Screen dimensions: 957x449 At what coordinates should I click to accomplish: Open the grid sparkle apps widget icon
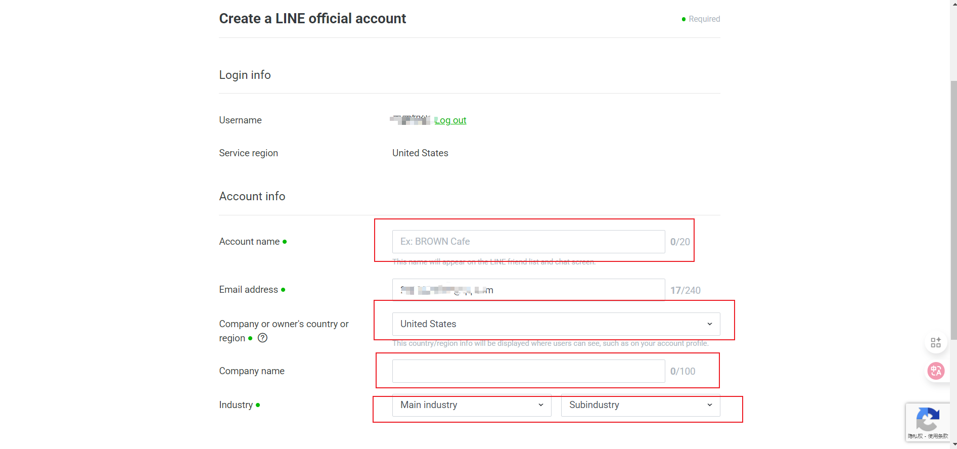(x=936, y=342)
